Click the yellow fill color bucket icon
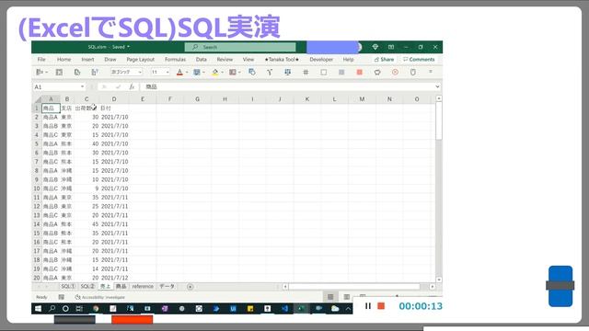This screenshot has height=331, width=589. pyautogui.click(x=214, y=72)
